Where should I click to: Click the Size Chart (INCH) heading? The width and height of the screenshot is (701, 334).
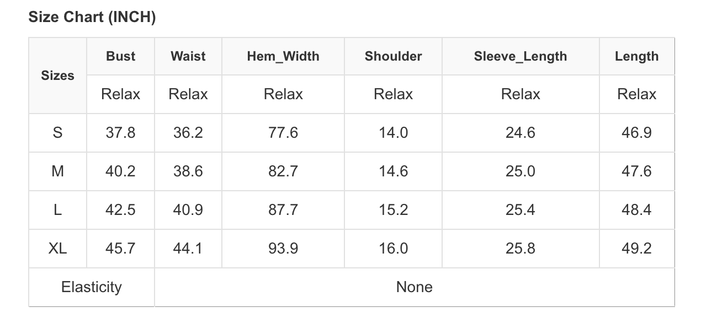pyautogui.click(x=92, y=18)
